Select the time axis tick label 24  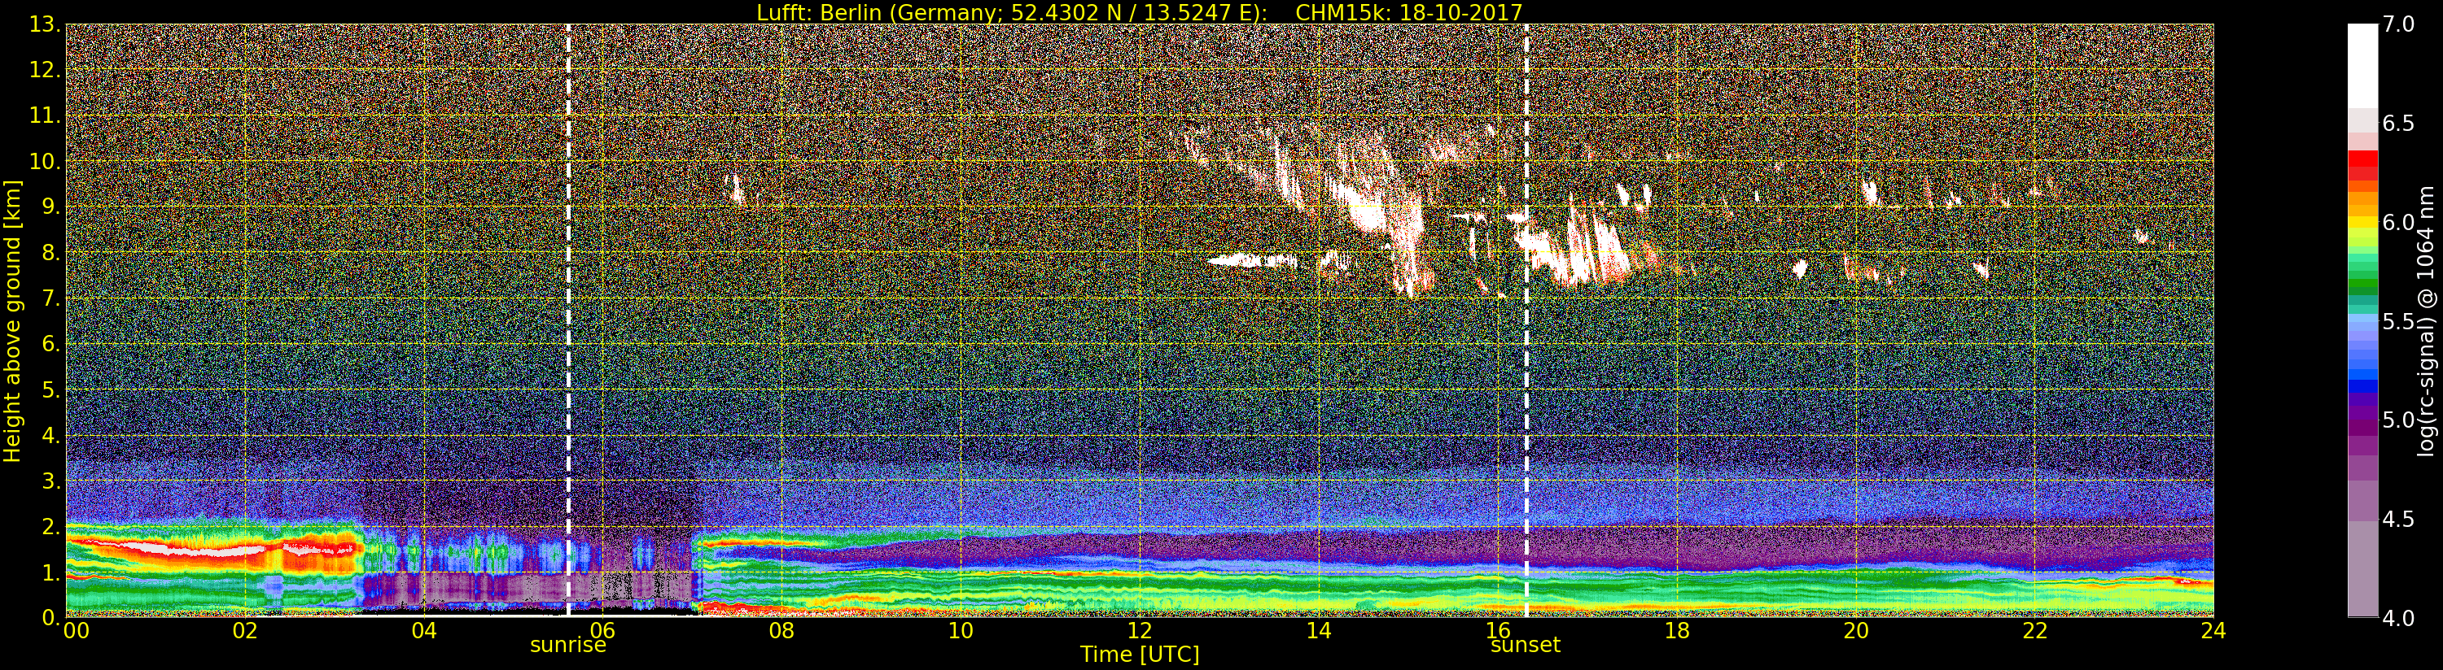[x=2213, y=631]
